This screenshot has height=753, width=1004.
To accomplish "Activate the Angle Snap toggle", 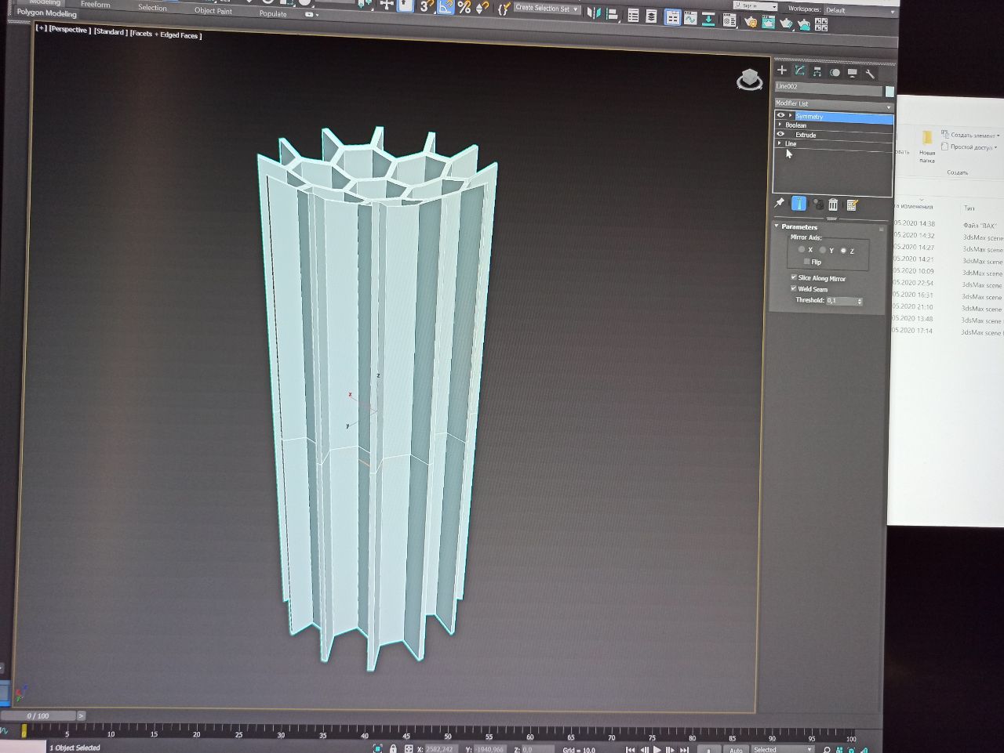I will pos(446,6).
